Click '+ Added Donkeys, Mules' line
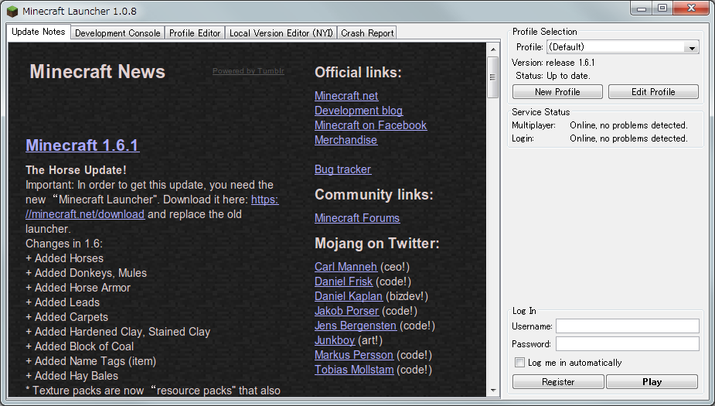715x406 pixels. (x=86, y=273)
